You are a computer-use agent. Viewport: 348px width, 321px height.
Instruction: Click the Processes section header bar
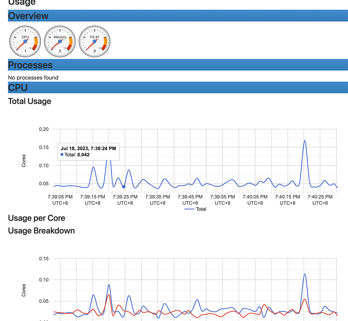click(x=178, y=65)
